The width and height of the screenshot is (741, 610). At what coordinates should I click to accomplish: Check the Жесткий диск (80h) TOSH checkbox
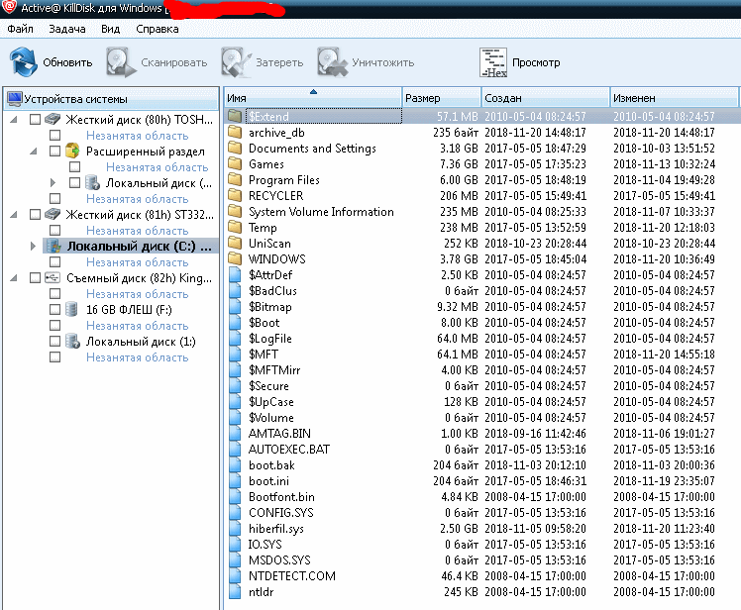point(36,120)
